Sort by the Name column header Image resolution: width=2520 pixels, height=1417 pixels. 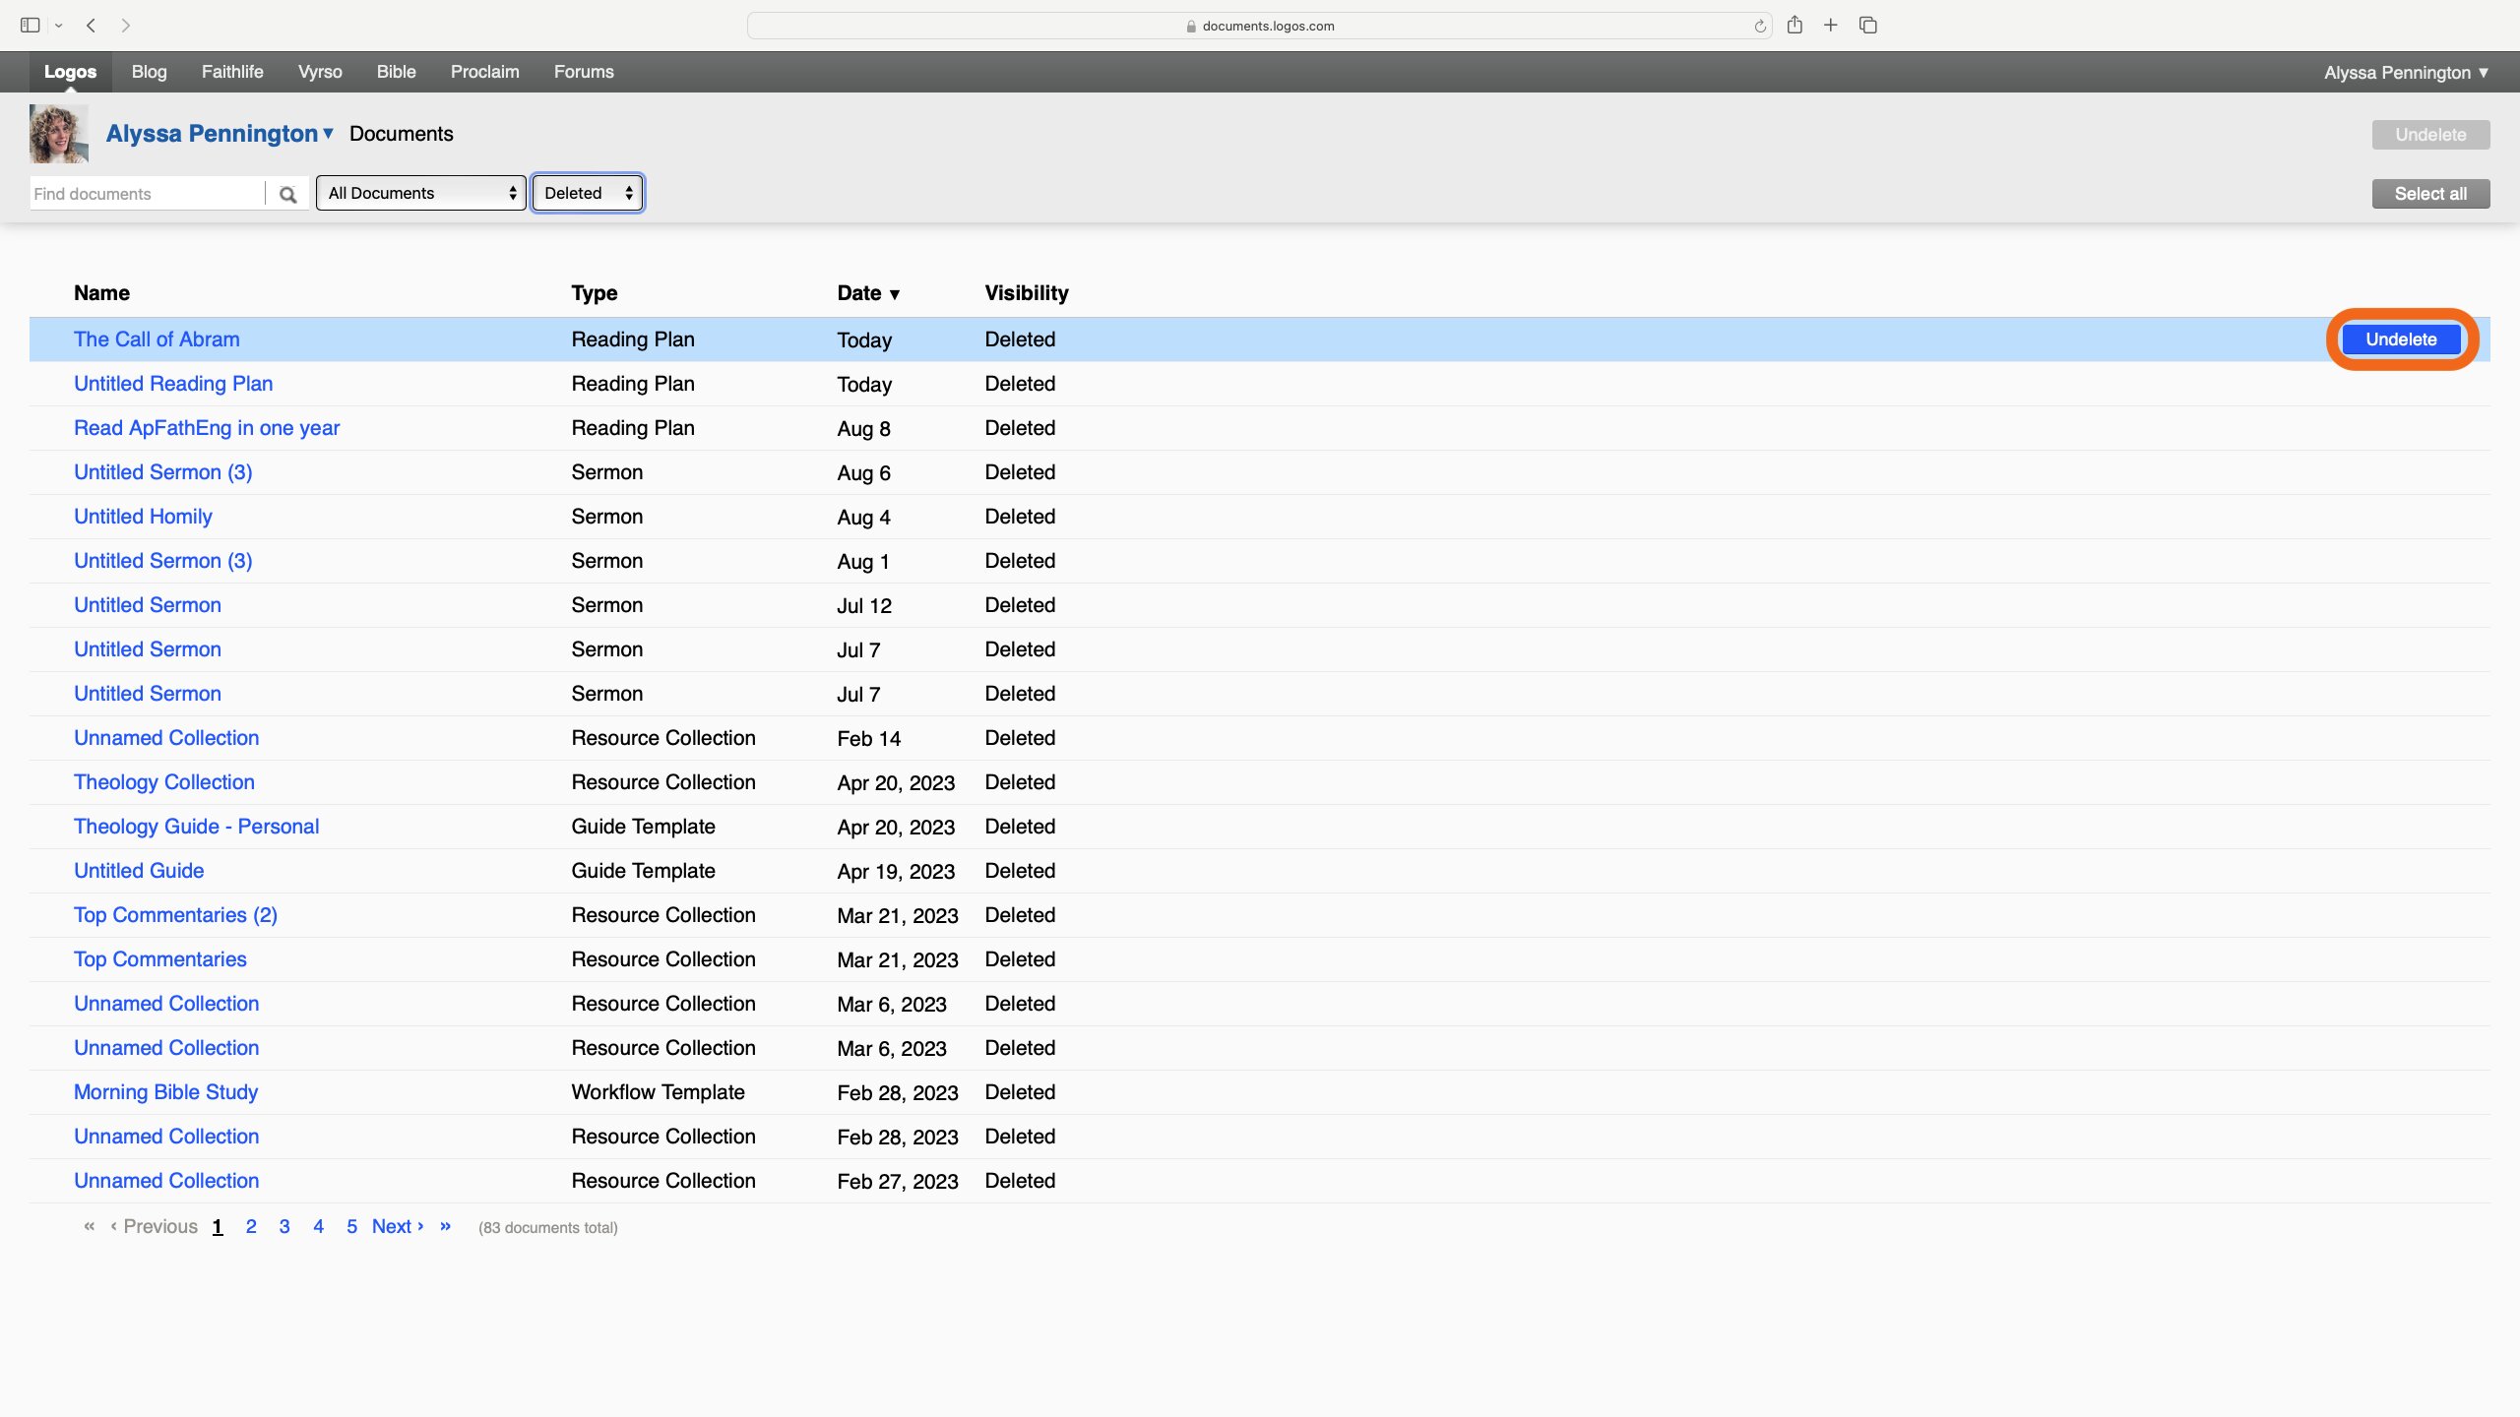[101, 293]
